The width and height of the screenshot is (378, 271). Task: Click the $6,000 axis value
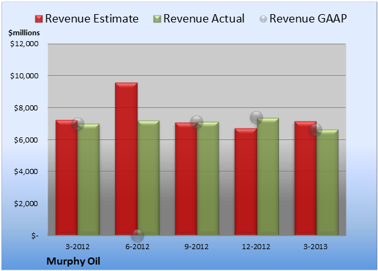(26, 140)
